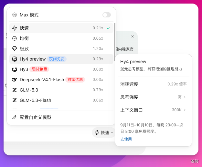Click the lightning icon beside 快速 row

click(x=15, y=28)
